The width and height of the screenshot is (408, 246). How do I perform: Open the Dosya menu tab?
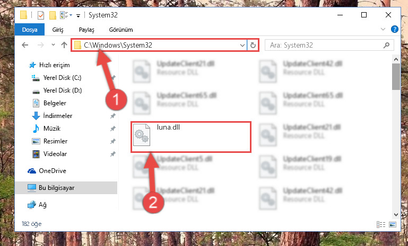[x=30, y=30]
